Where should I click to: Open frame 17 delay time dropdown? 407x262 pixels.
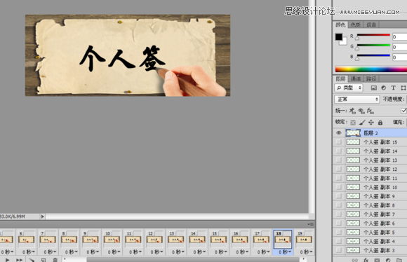[x=263, y=251]
